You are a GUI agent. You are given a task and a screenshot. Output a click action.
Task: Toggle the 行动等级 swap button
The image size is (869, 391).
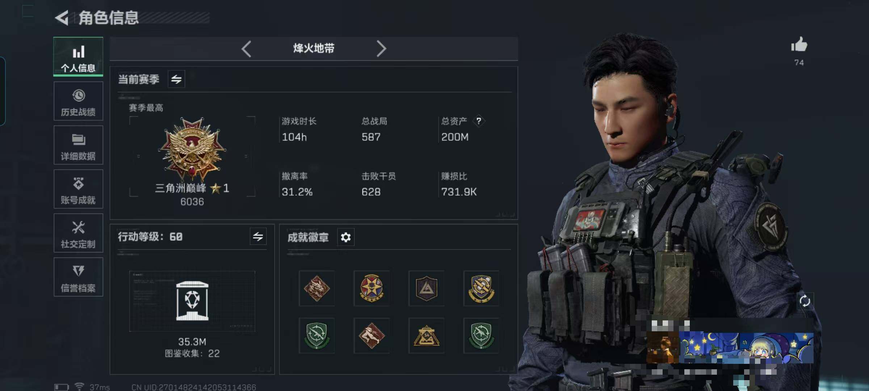(x=258, y=237)
